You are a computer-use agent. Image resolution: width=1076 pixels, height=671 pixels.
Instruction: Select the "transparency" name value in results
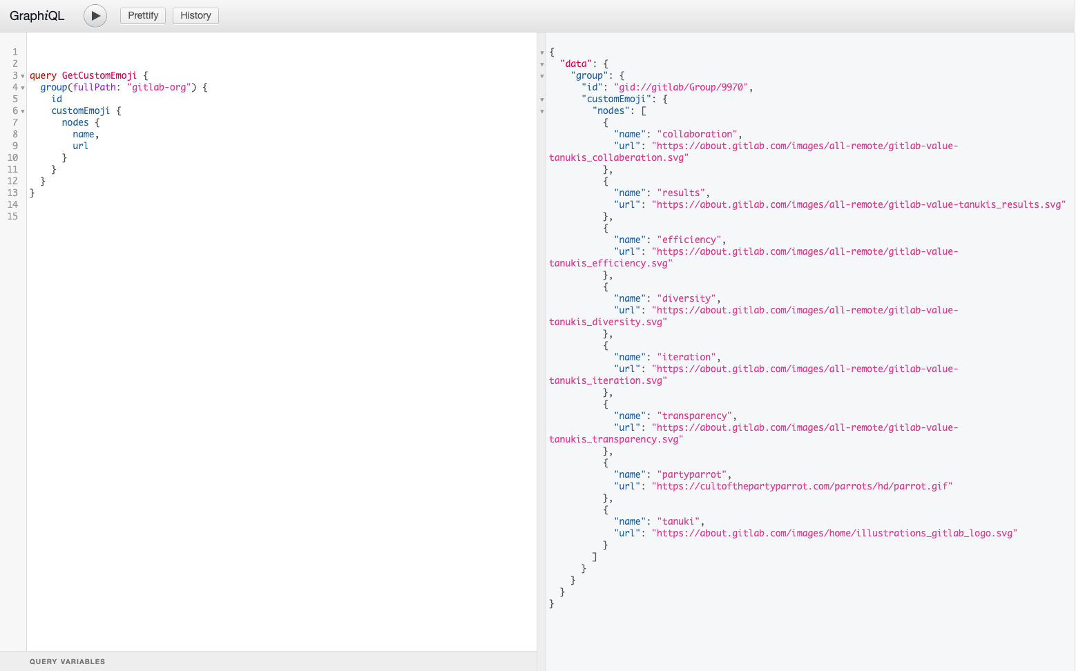click(694, 415)
